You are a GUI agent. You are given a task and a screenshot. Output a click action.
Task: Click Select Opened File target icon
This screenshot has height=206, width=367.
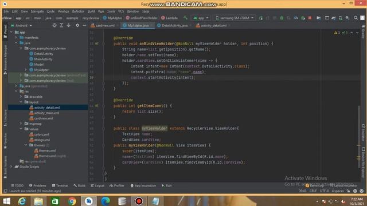[x=54, y=25]
